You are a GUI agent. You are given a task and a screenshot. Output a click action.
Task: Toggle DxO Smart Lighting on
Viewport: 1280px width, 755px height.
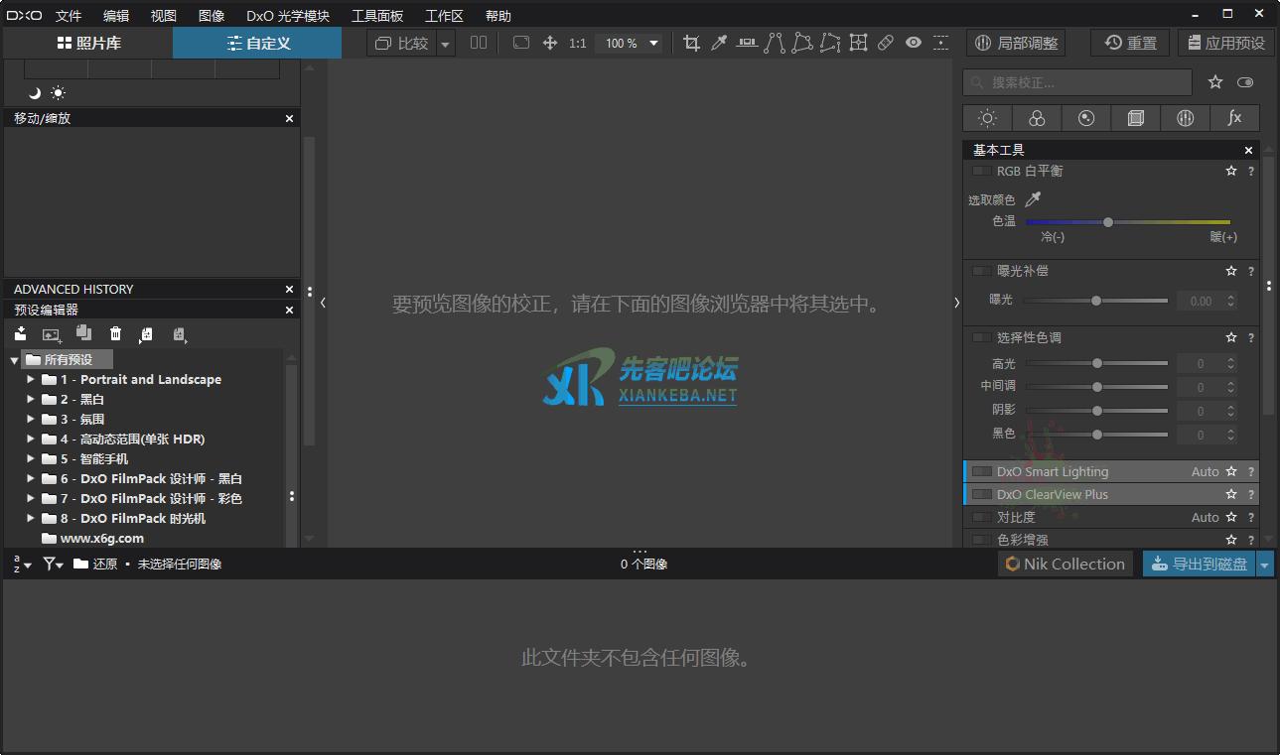tap(981, 471)
